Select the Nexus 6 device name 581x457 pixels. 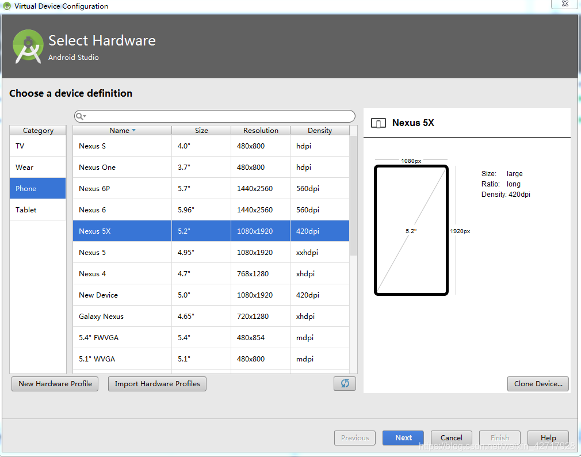click(x=92, y=210)
